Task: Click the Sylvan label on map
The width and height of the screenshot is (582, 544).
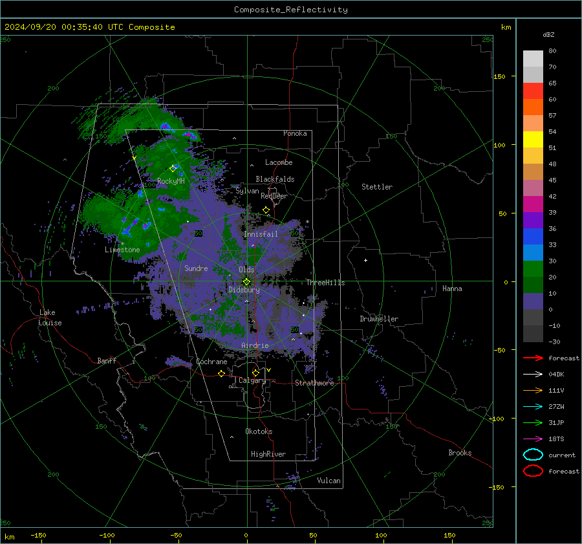Action: tap(247, 191)
